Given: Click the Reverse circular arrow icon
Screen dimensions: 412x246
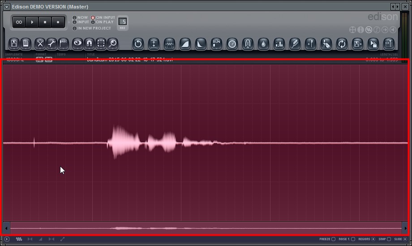Looking at the screenshot, I should click(138, 43).
